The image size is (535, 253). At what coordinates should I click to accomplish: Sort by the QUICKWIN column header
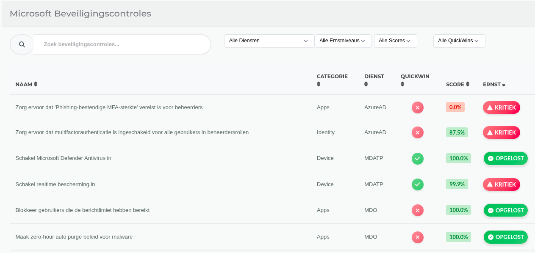pyautogui.click(x=415, y=77)
